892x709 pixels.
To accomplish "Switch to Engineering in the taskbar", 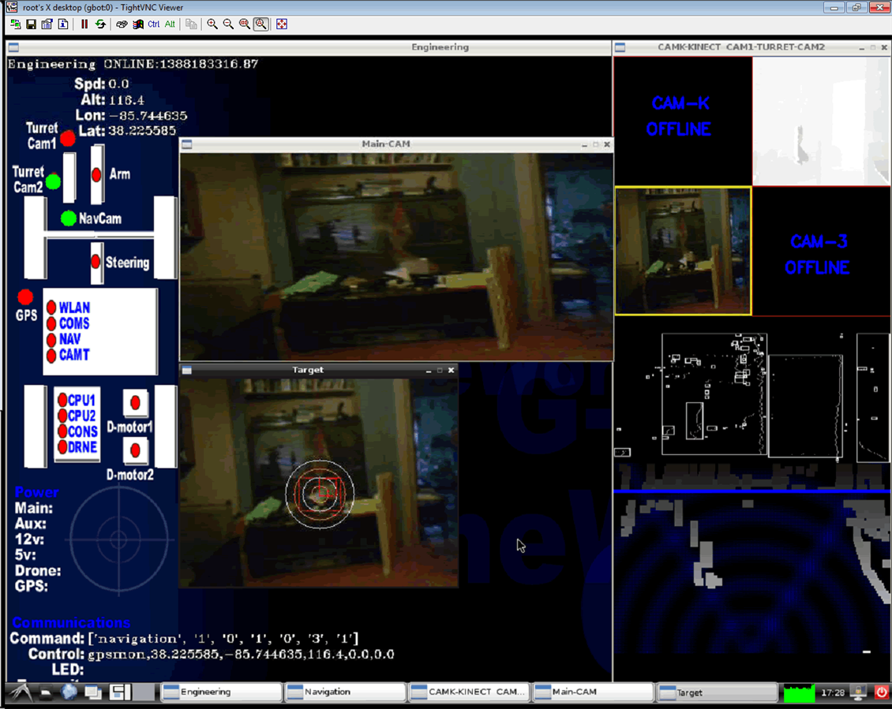I will click(x=221, y=692).
